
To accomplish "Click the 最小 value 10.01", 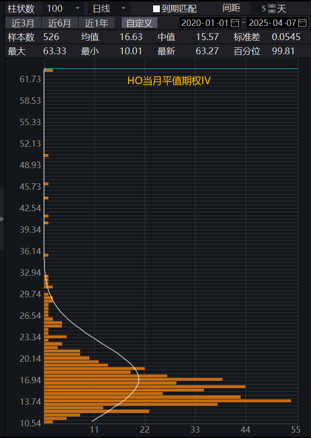I will 131,51.
